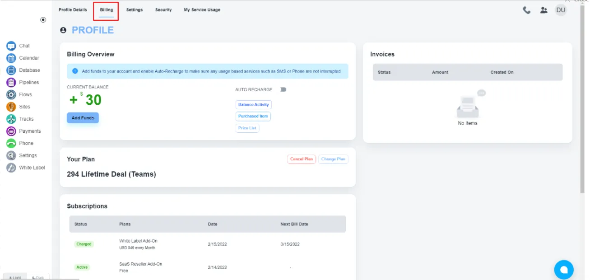Viewport: 590px width, 280px height.
Task: Click the Next Bill Date column header
Action: coord(294,224)
